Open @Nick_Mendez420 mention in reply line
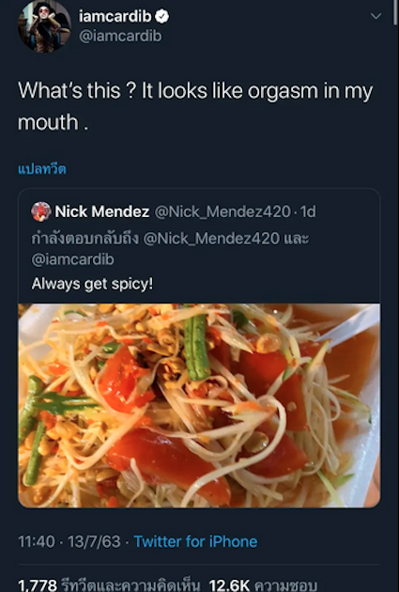Viewport: 399px width, 592px height. [x=211, y=239]
